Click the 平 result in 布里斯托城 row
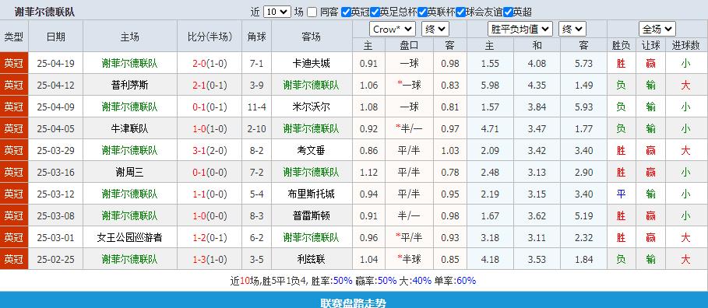 622,194
